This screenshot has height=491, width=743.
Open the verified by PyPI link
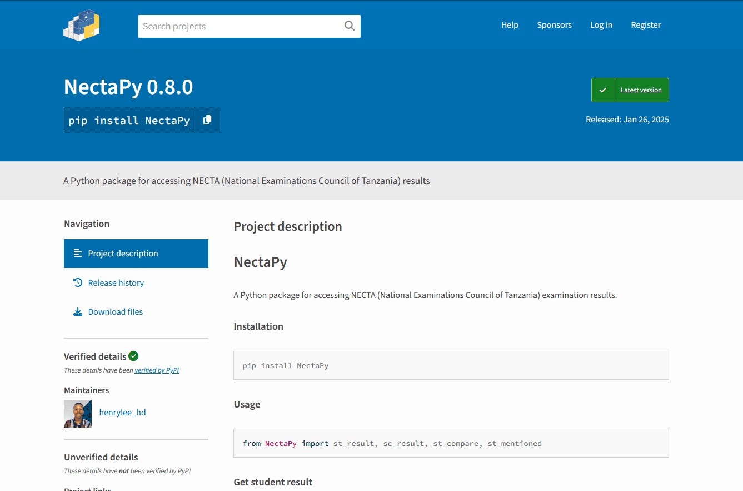point(157,370)
